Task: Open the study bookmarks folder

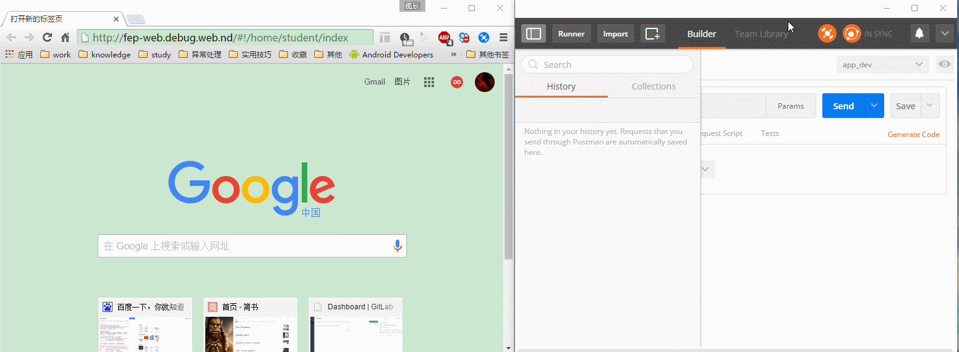Action: [155, 54]
